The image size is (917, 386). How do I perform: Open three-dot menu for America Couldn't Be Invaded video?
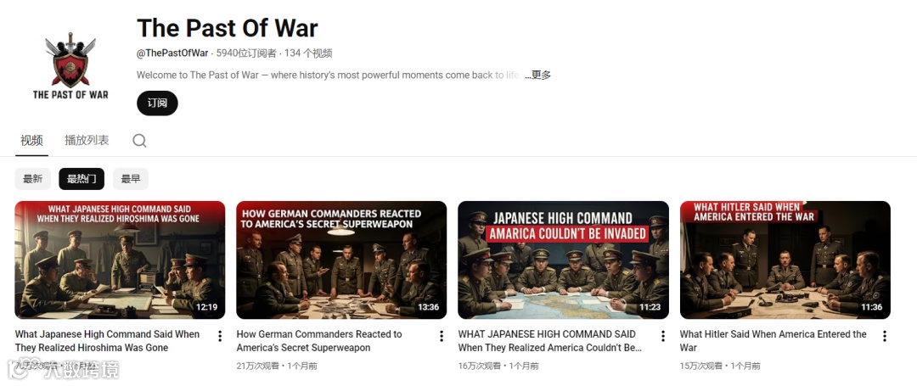(663, 336)
